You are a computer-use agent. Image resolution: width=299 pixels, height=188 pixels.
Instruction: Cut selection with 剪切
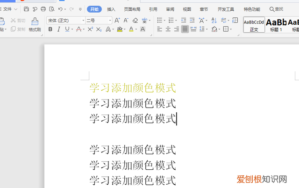[18, 21]
